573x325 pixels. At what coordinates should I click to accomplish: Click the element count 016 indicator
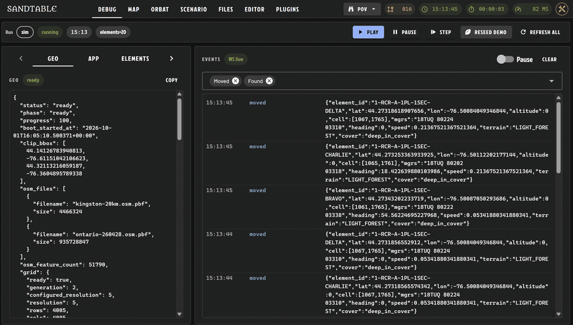(x=399, y=9)
